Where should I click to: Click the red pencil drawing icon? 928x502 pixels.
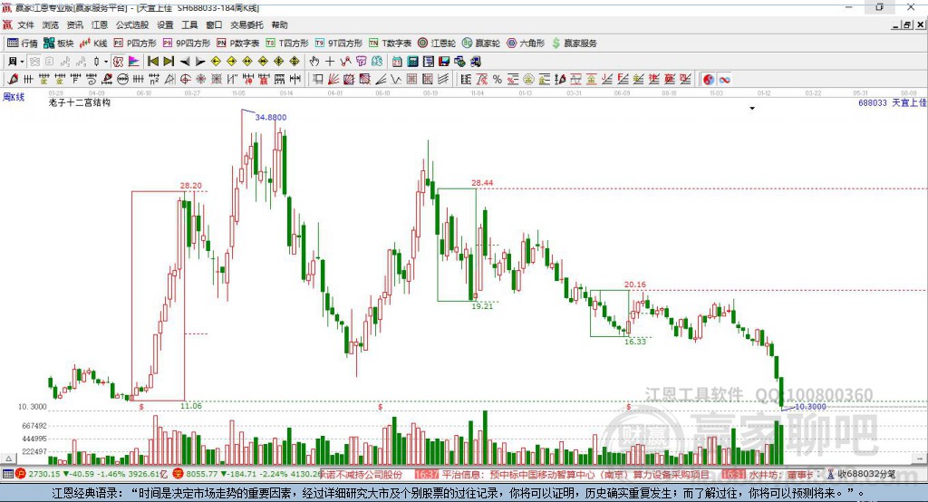(13, 80)
